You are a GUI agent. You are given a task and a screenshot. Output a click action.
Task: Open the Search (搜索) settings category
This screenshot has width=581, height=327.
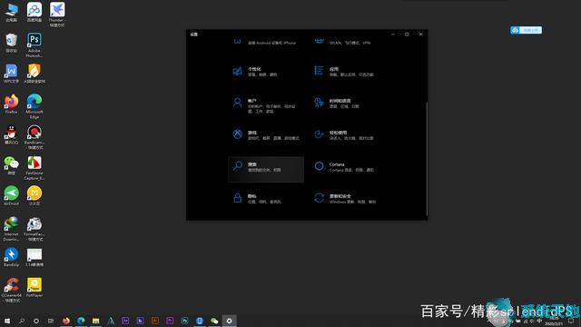tap(266, 170)
